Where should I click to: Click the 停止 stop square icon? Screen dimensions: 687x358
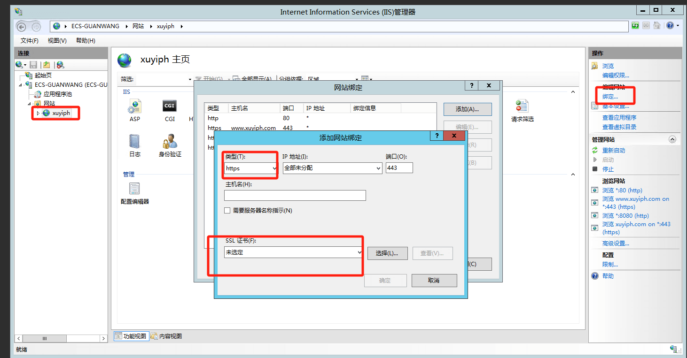pyautogui.click(x=595, y=169)
